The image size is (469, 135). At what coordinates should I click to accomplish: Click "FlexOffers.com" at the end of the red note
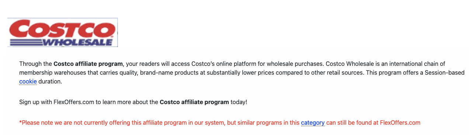point(400,123)
